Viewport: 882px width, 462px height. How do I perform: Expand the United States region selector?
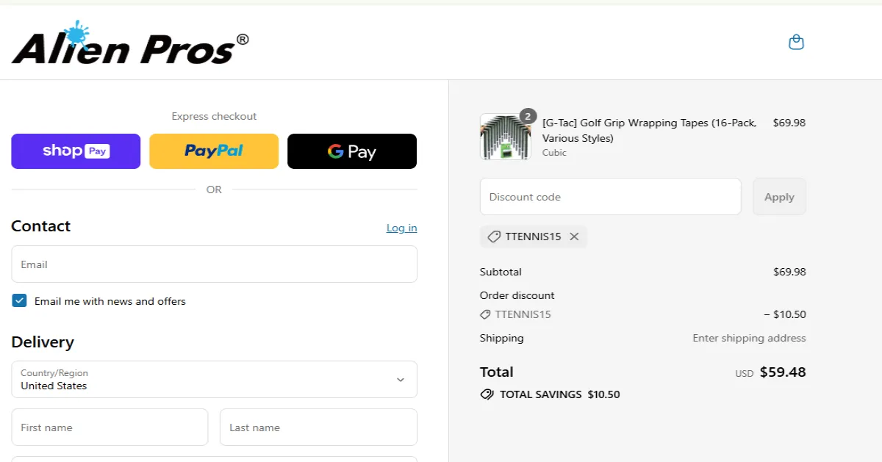[214, 379]
